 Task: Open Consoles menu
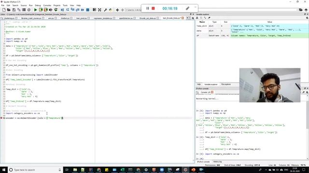[47, 5]
